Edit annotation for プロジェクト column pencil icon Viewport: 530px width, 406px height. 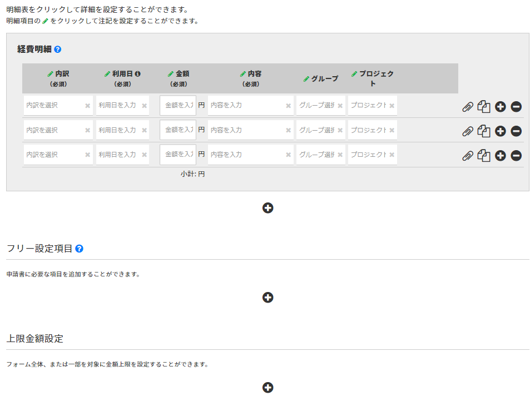(354, 73)
